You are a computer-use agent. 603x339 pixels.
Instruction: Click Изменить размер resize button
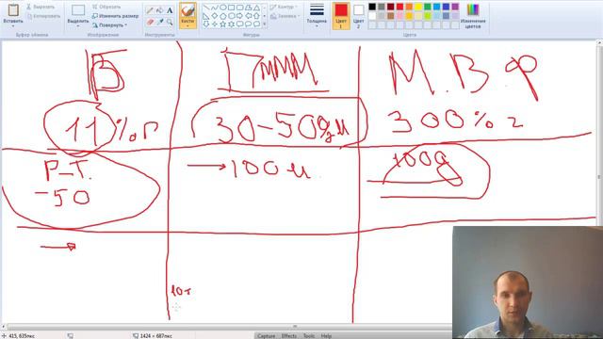pos(115,16)
